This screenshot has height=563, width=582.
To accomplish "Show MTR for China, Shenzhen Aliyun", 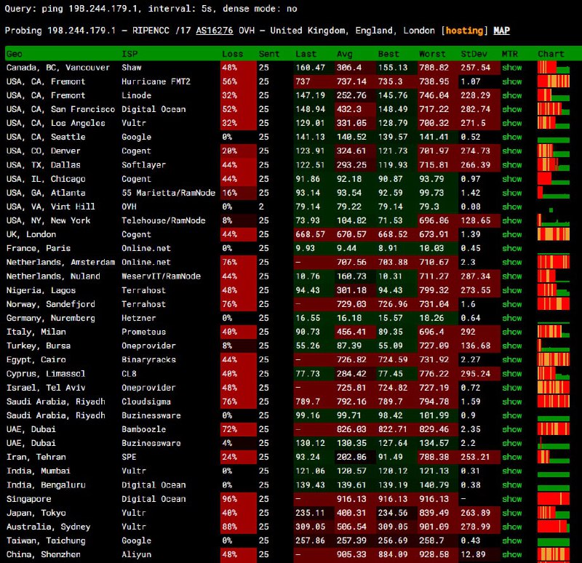I will pos(511,554).
